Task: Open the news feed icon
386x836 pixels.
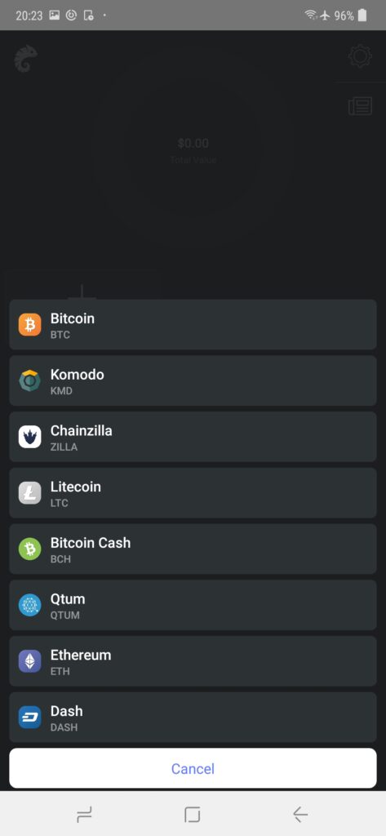Action: tap(361, 105)
